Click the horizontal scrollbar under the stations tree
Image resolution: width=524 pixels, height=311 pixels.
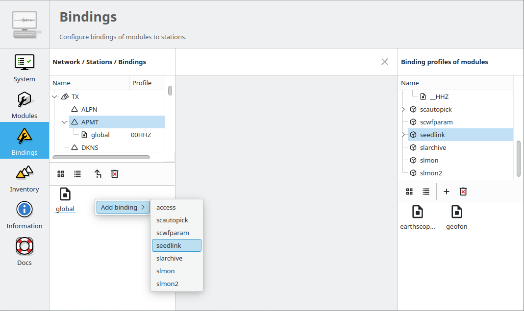click(x=101, y=157)
